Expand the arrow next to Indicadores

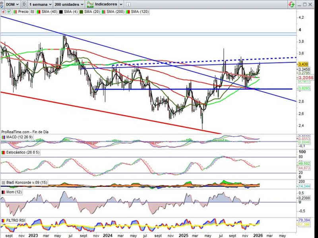click(x=122, y=4)
